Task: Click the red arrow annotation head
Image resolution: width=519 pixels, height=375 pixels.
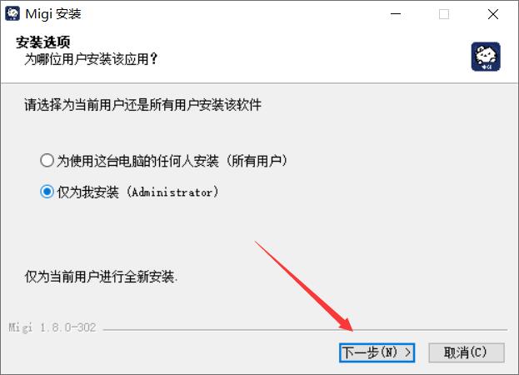Action: pyautogui.click(x=347, y=324)
